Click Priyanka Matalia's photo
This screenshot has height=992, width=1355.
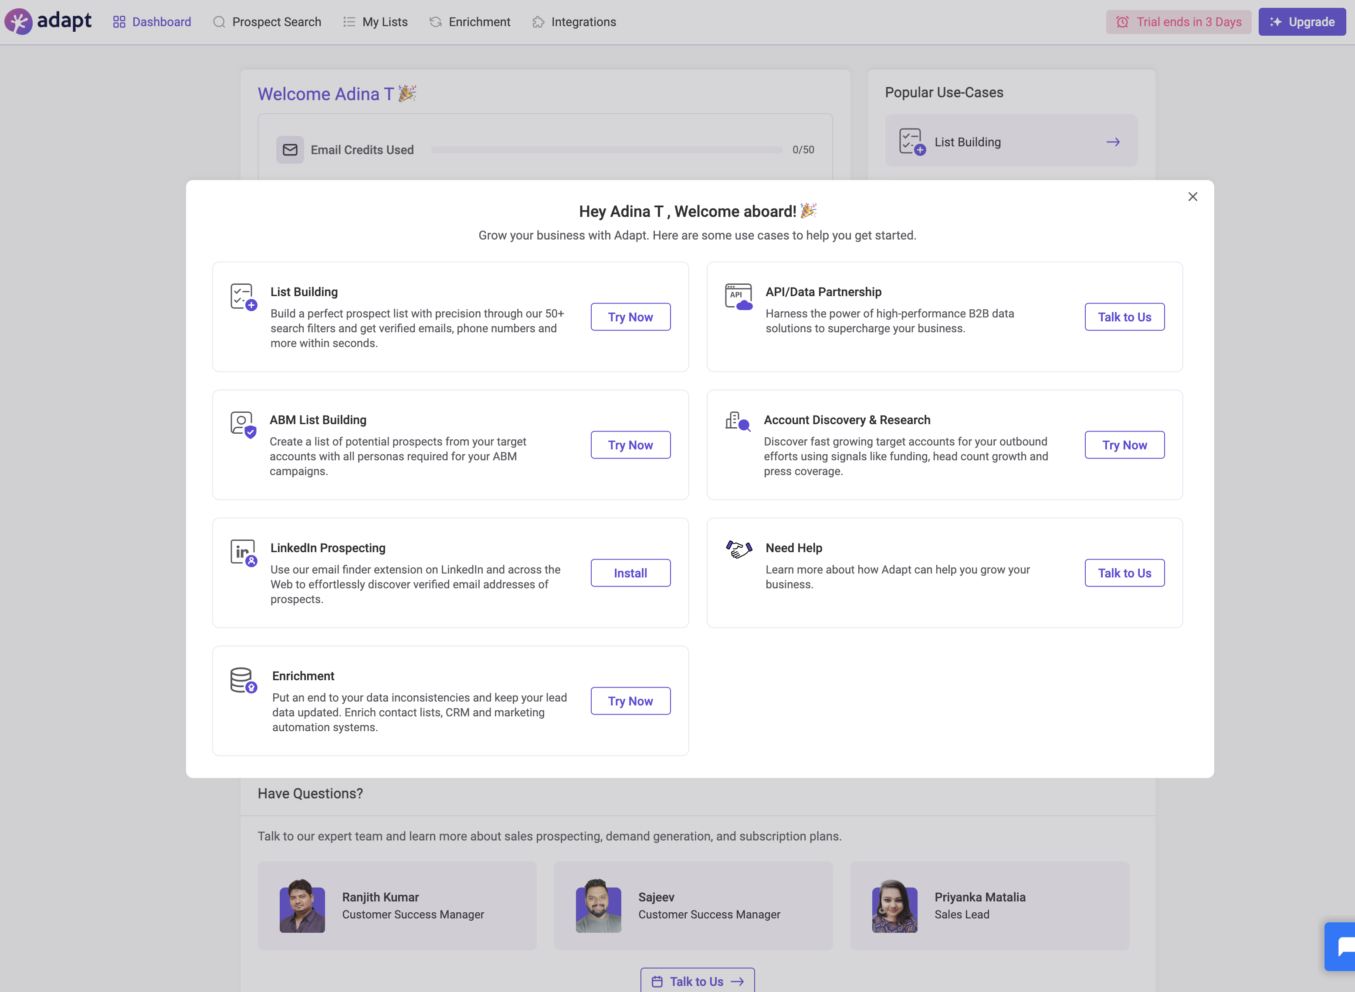pyautogui.click(x=894, y=905)
